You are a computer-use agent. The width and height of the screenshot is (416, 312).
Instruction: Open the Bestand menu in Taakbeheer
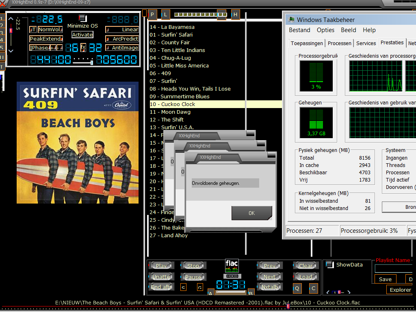(x=299, y=30)
